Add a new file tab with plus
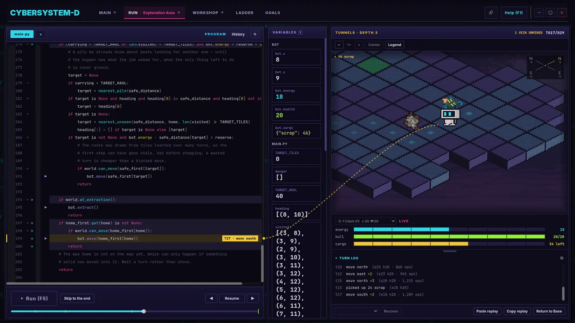The image size is (575, 323). pos(40,34)
